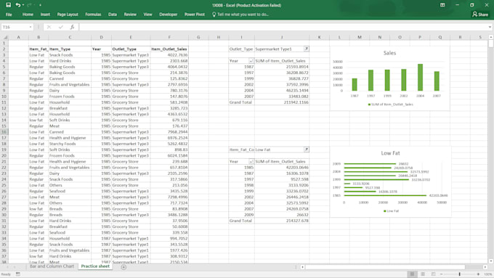Click the Item_Outlet_Sales header cell
Image resolution: width=494 pixels, height=278 pixels.
tap(169, 49)
